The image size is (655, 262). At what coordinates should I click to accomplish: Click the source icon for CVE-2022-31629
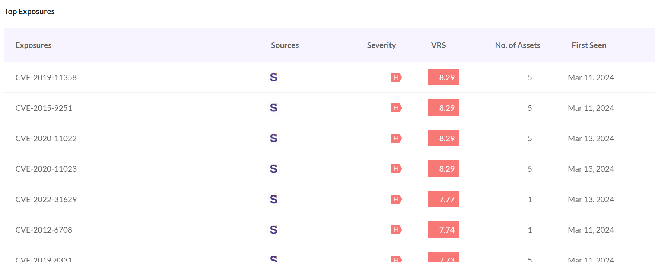(x=274, y=199)
